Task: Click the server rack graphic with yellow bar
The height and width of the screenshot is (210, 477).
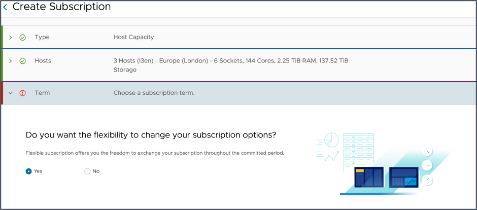Action: [369, 178]
